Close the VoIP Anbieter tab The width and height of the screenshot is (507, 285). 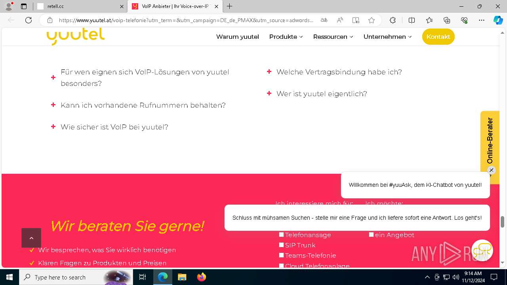pos(216,6)
